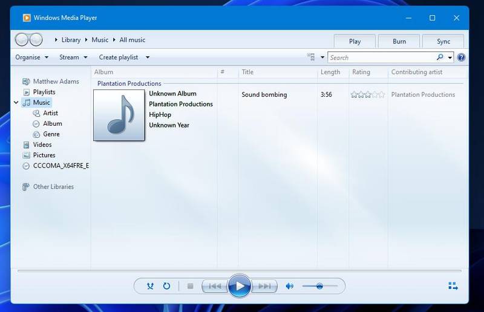Viewport: 484px width, 312px height.
Task: Click the navigation back arrow
Action: [x=22, y=40]
